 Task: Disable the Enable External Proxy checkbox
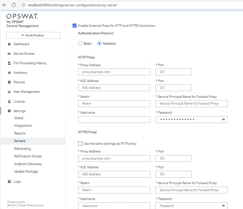74,26
